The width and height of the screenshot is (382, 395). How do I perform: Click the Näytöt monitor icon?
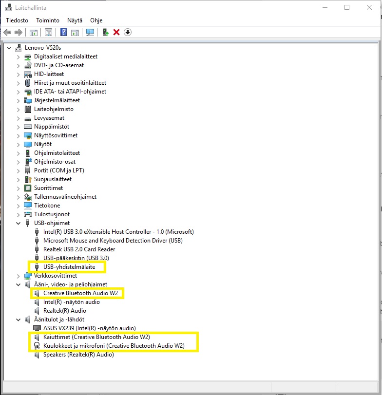pos(28,144)
